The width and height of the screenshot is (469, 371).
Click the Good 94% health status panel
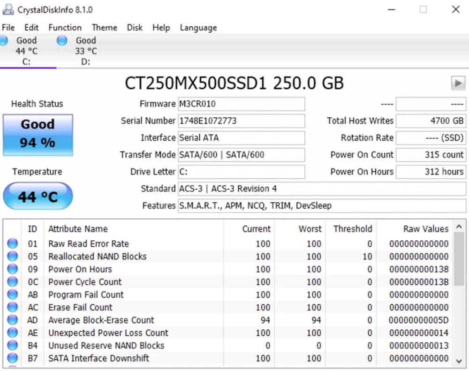tap(38, 135)
